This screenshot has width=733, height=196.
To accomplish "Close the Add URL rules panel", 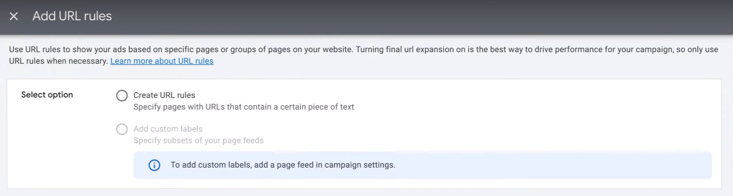I will pos(14,16).
